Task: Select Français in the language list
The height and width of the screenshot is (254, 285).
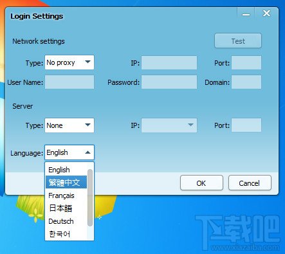Action: pyautogui.click(x=66, y=195)
